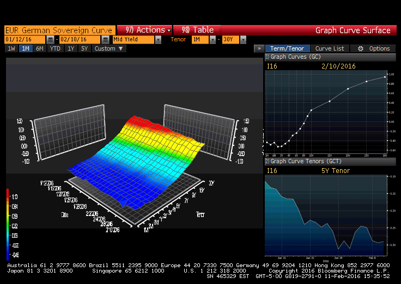Open the 97) Actions dropdown menu
The height and width of the screenshot is (284, 401).
tap(145, 30)
